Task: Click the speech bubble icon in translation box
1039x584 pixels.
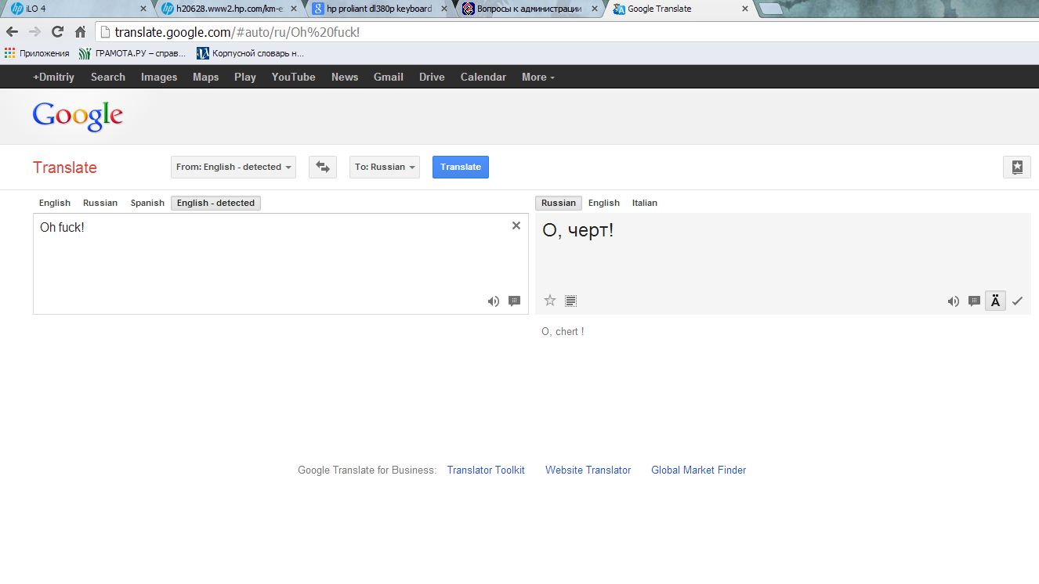Action: (974, 301)
